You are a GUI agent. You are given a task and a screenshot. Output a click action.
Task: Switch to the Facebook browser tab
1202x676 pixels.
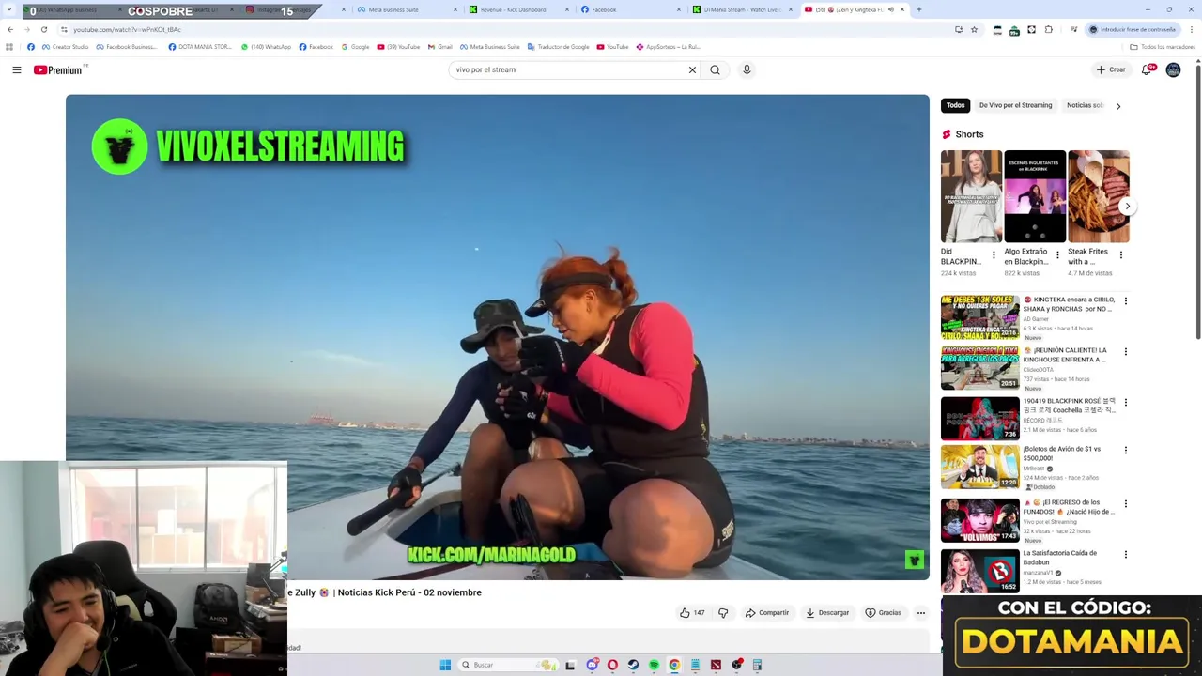click(x=629, y=9)
